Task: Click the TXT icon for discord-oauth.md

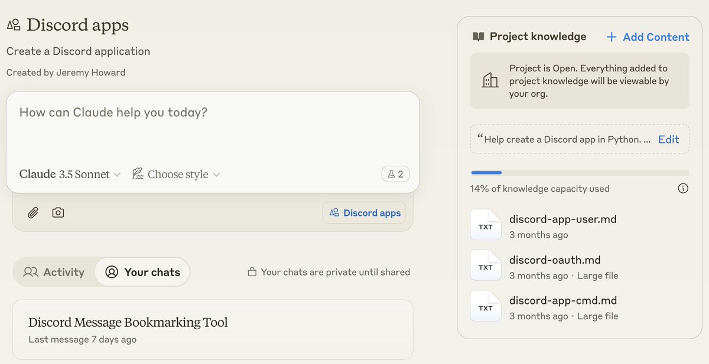Action: point(486,265)
